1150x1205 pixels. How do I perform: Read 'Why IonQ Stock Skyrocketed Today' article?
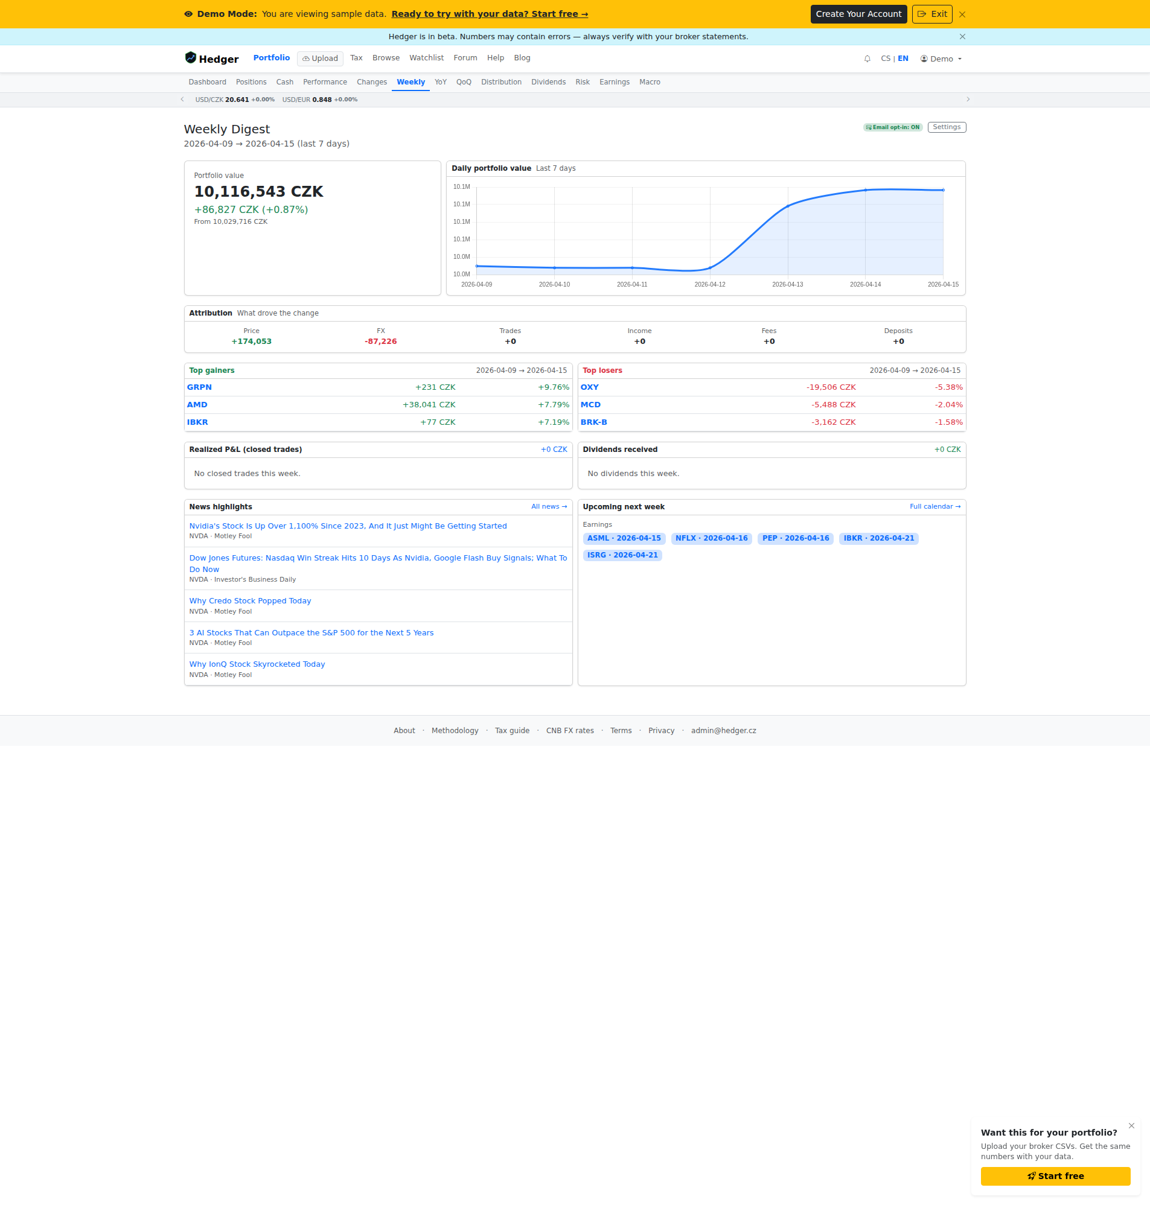tap(257, 664)
